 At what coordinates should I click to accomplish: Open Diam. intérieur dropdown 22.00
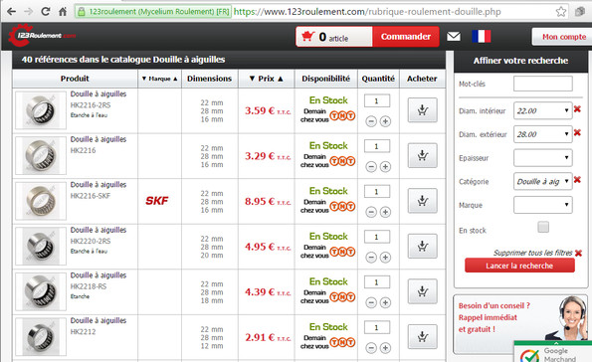(542, 111)
